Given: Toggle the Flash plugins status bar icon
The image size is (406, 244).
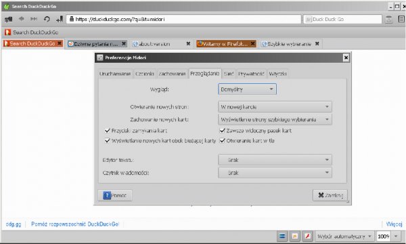Looking at the screenshot, I should coord(307,237).
